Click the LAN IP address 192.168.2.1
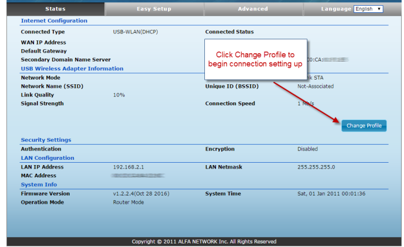The height and width of the screenshot is (247, 404). 129,167
